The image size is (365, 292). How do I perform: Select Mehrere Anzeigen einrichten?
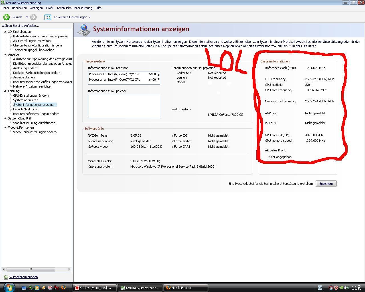[33, 86]
